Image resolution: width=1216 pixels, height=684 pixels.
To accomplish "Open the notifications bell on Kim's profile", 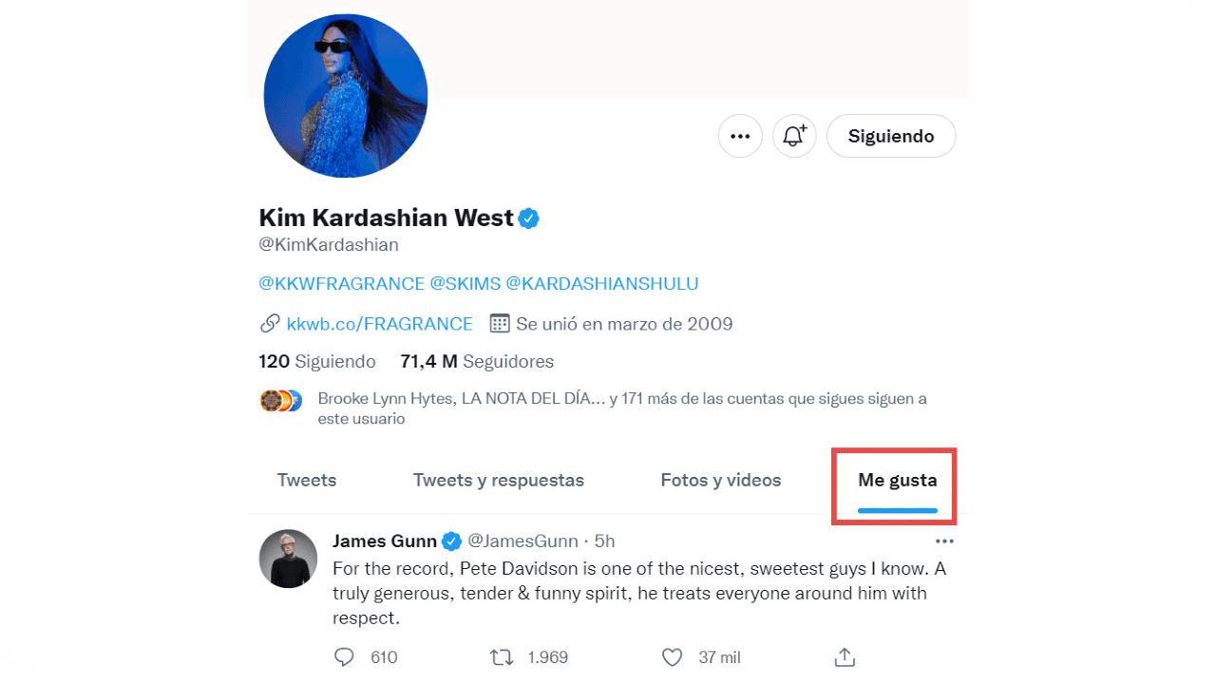I will click(794, 136).
